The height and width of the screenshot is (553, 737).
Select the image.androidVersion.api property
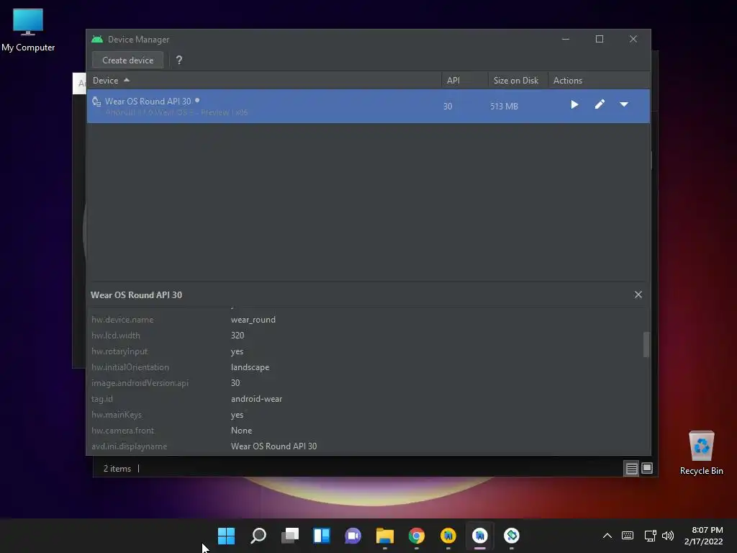(x=140, y=383)
